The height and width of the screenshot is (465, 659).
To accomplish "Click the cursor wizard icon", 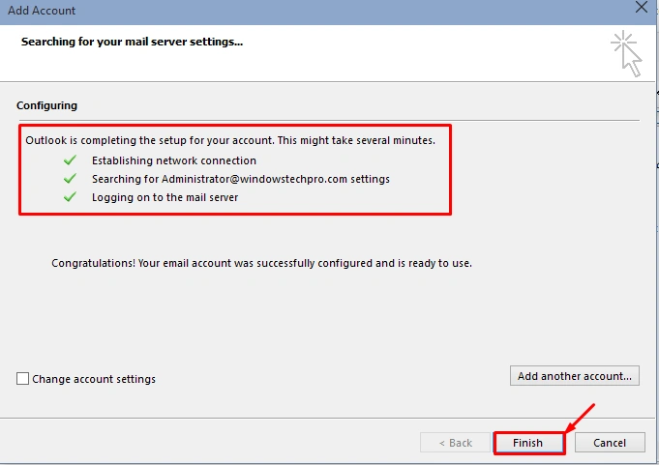I will (x=626, y=53).
